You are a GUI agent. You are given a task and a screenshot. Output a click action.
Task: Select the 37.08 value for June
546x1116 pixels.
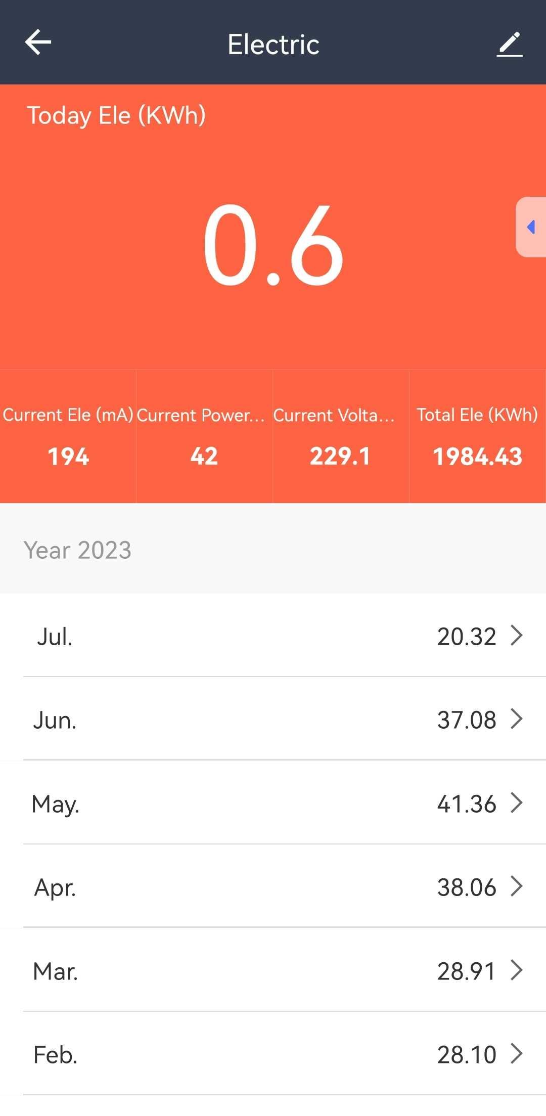coord(467,720)
